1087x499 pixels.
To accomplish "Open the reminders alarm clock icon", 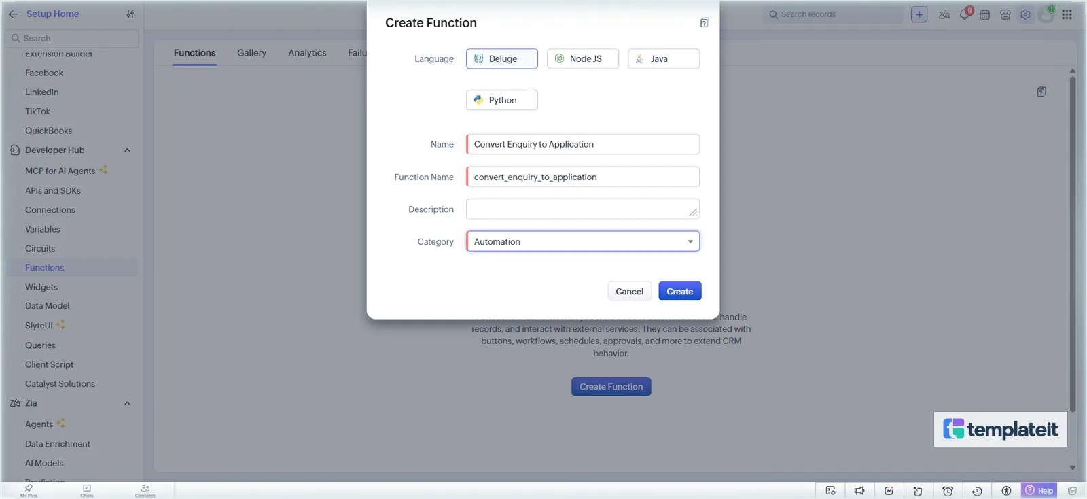I will point(948,491).
